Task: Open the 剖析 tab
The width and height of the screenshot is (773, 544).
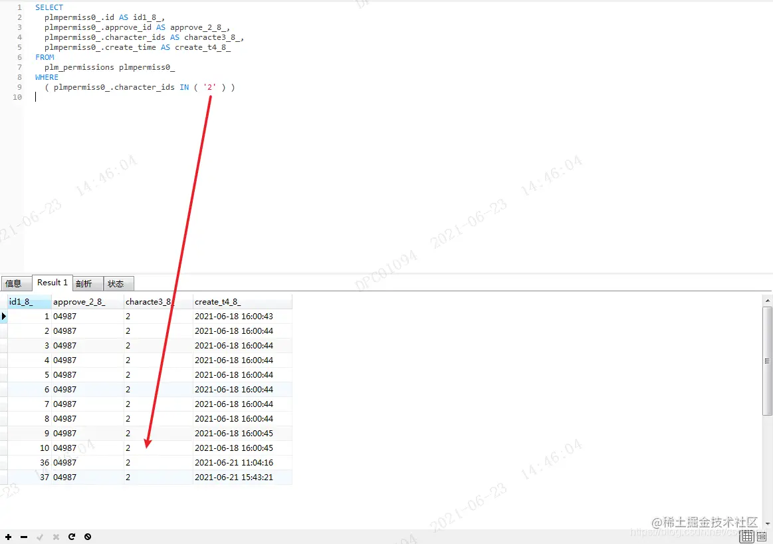Action: tap(88, 283)
